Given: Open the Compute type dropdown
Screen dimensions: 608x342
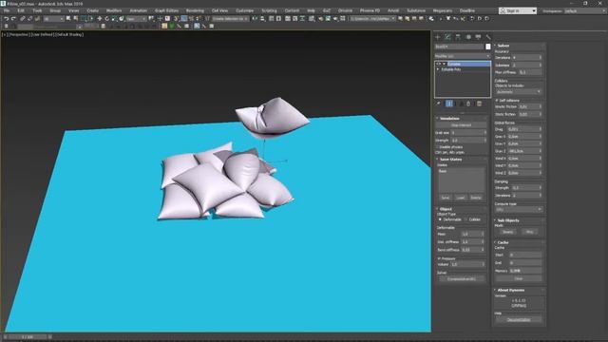Looking at the screenshot, I should coord(519,209).
